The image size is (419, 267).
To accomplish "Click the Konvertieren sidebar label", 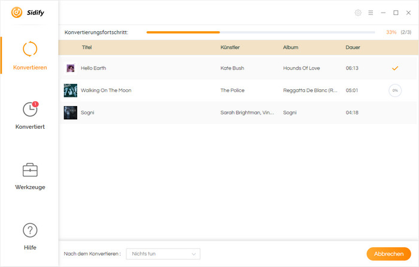I will pyautogui.click(x=30, y=68).
